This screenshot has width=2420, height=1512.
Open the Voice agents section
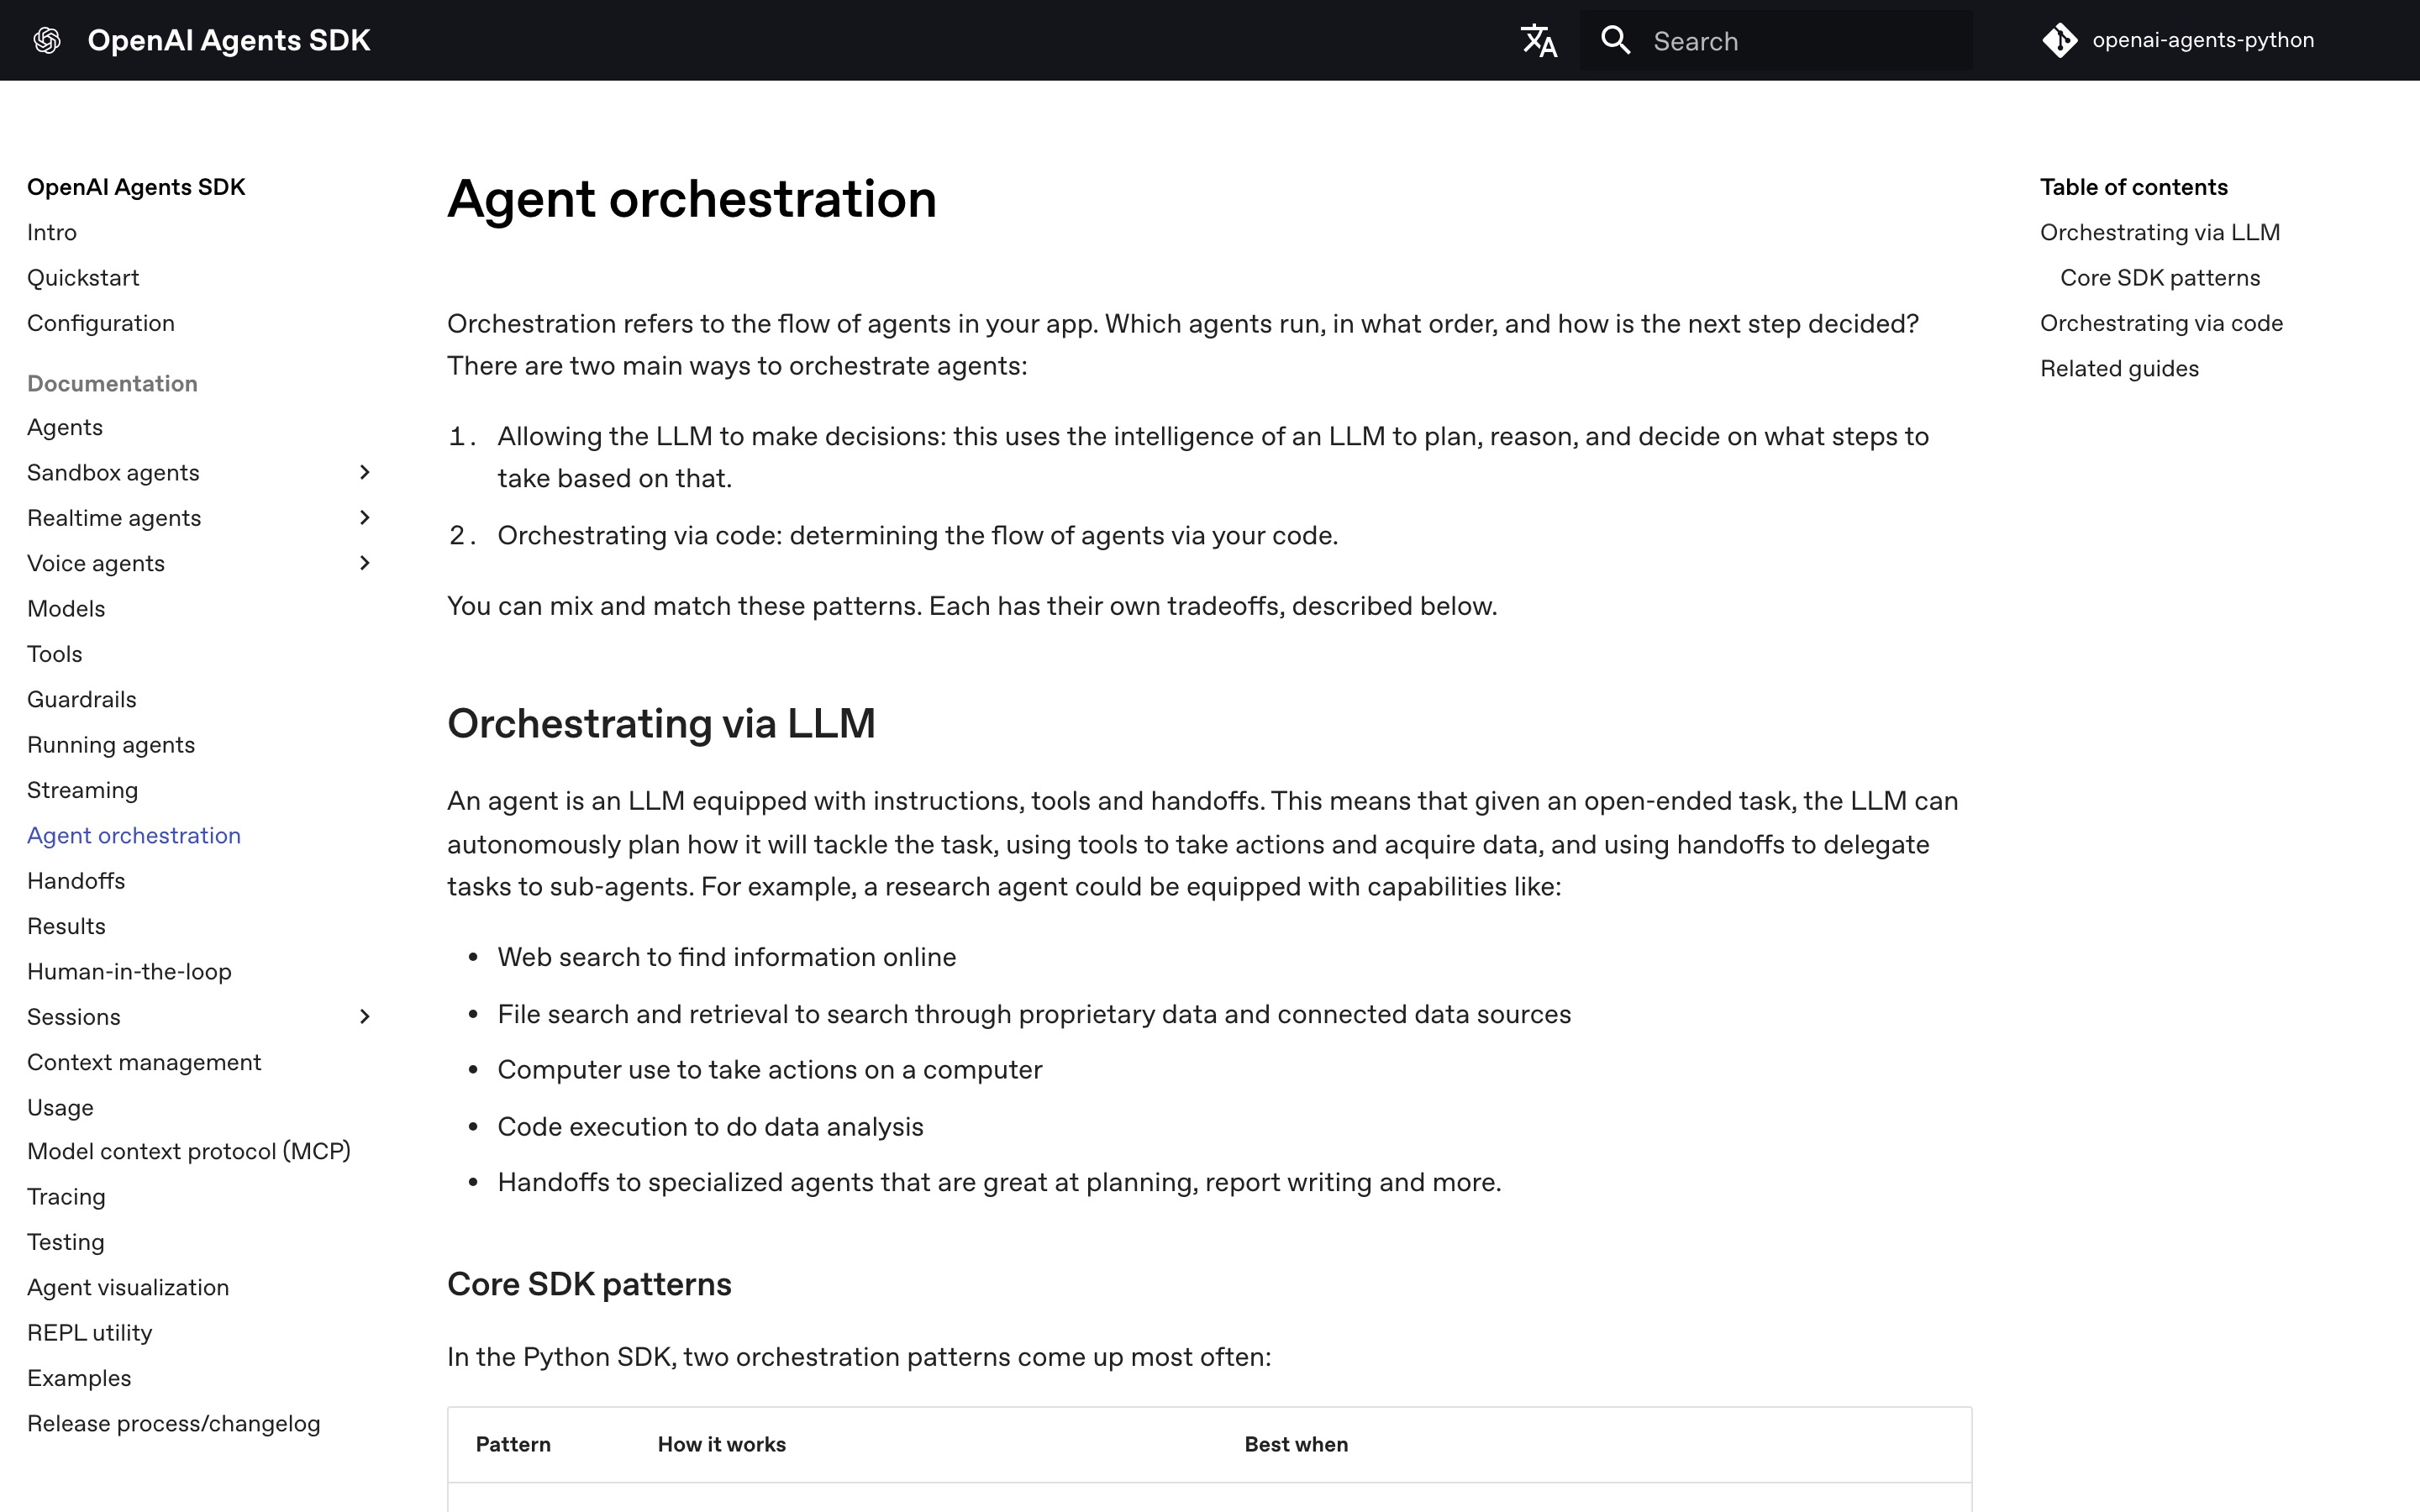tap(96, 563)
